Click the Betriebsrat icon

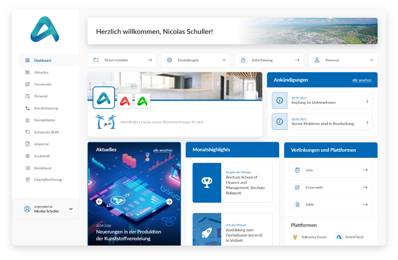pyautogui.click(x=27, y=168)
